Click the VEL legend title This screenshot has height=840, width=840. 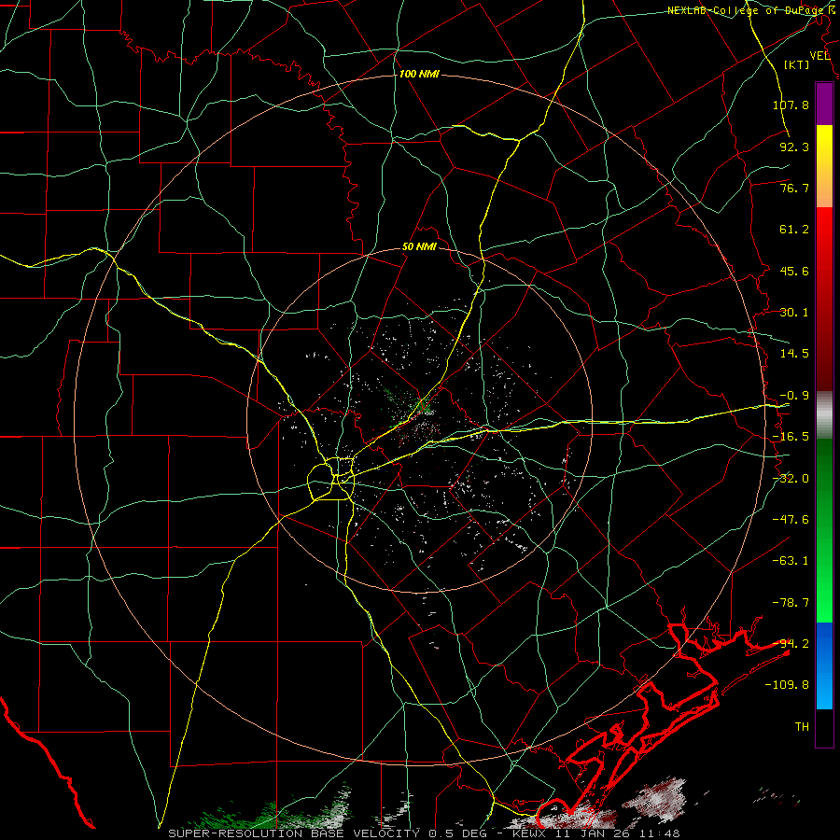tap(820, 56)
